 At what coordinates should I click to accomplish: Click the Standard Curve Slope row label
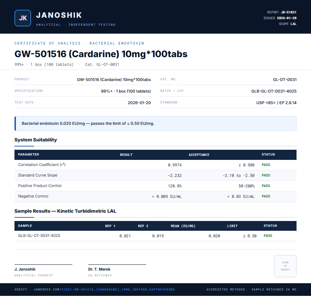(x=38, y=175)
